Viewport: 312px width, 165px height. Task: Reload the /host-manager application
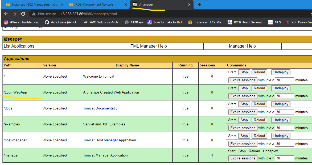pos(259,136)
